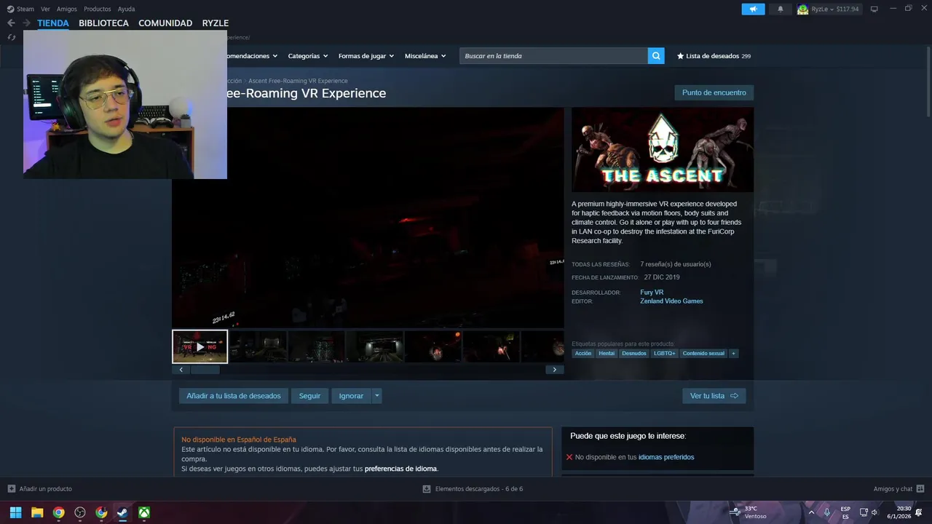
Task: Switch to Big Picture mode monitor icon
Action: tap(874, 9)
